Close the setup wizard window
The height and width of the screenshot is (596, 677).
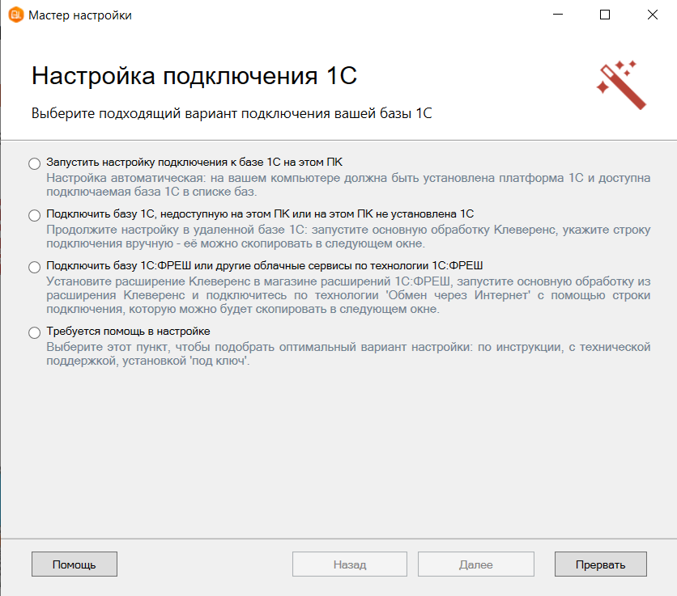click(652, 15)
